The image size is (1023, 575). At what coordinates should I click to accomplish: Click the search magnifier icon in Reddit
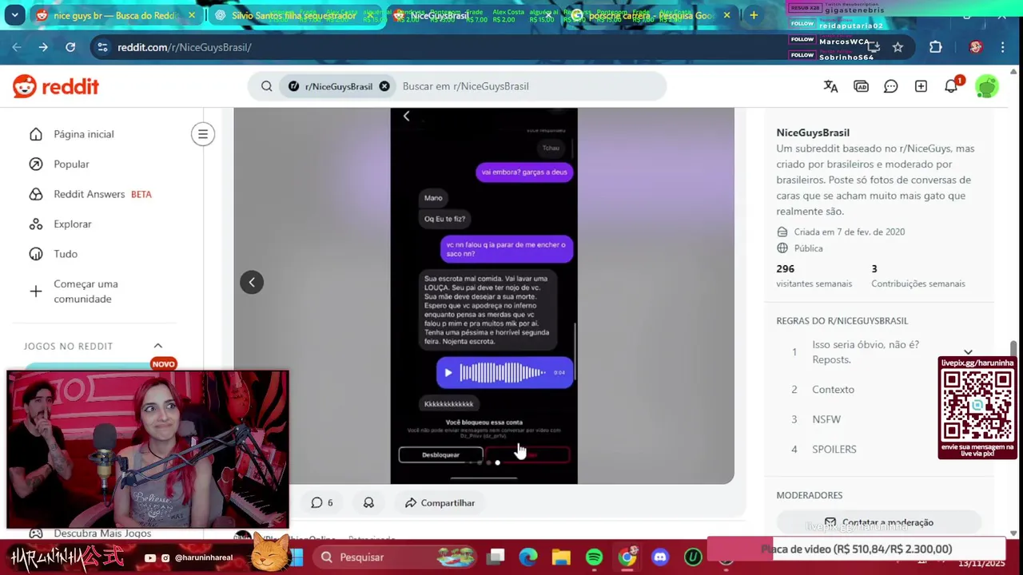[x=267, y=86]
